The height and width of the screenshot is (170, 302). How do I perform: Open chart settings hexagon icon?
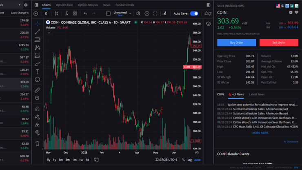147,13
